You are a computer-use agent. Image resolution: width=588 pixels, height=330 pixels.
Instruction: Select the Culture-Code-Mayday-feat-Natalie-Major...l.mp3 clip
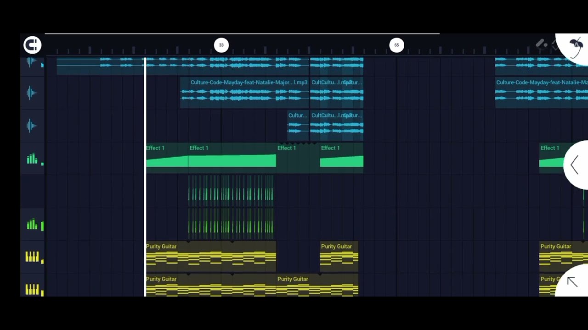[244, 93]
